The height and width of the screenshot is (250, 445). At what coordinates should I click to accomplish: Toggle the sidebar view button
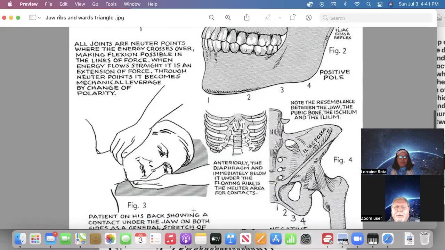(33, 18)
